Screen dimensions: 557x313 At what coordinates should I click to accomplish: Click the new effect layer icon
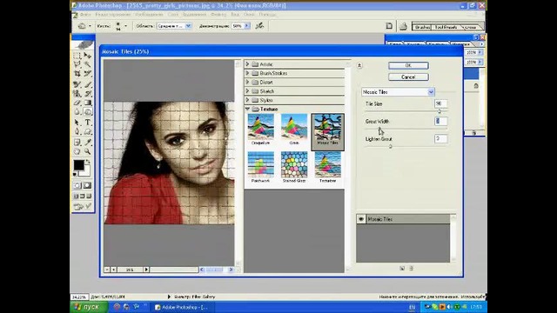402,269
